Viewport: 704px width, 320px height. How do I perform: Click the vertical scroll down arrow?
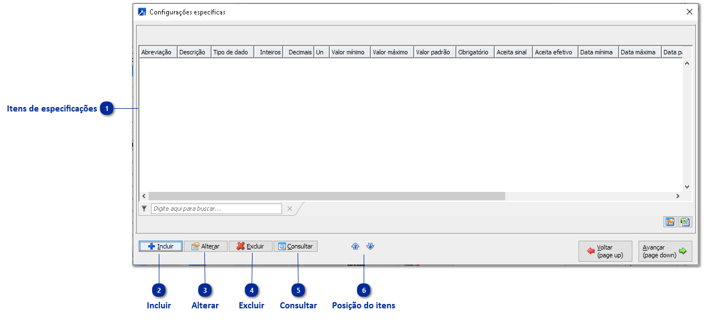click(687, 187)
